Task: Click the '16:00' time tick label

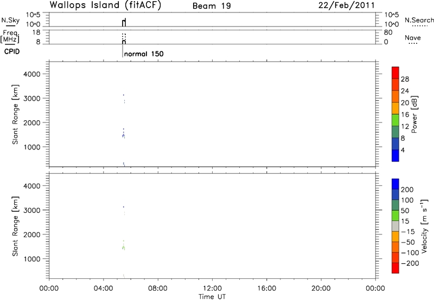Action: tap(266, 289)
